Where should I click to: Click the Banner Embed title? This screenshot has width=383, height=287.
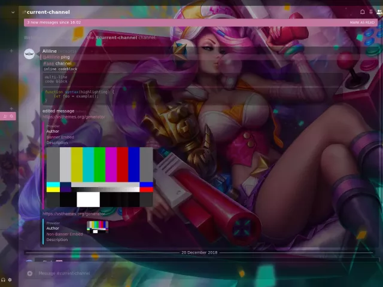[x=60, y=137]
